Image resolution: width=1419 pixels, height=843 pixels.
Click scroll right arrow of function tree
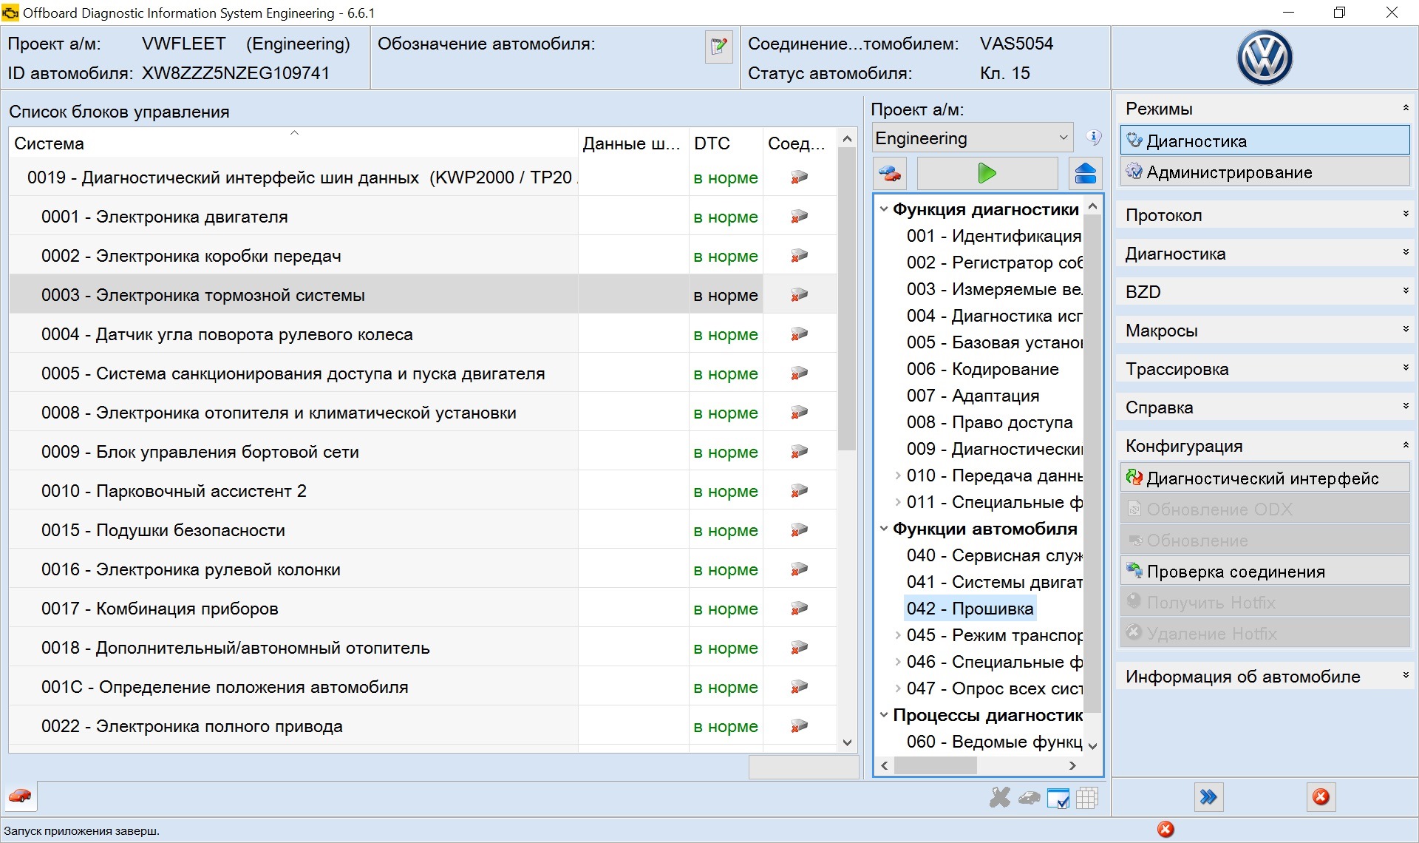1072,765
